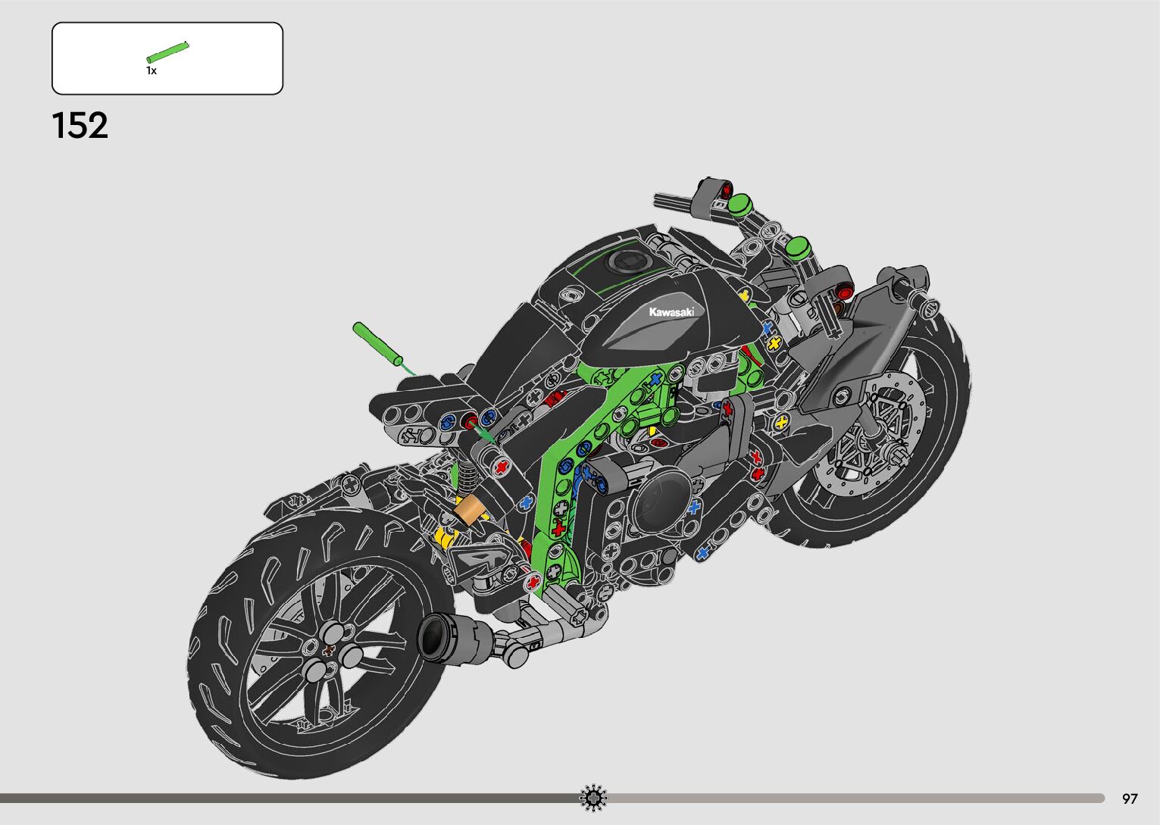This screenshot has width=1160, height=825.
Task: Click the lower green handlebar grip
Action: coord(796,247)
